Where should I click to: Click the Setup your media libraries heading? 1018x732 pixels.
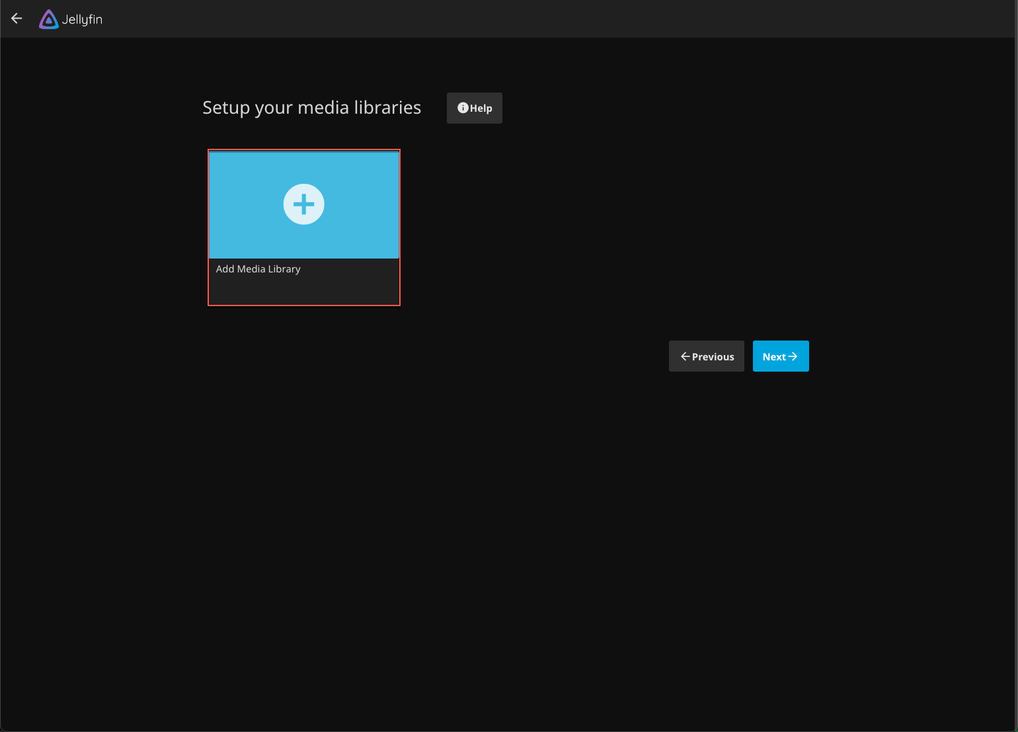(x=311, y=107)
